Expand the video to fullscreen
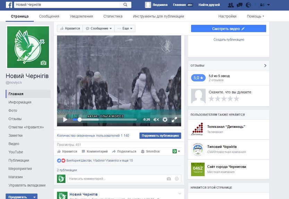289x199 pixels. 174,119
